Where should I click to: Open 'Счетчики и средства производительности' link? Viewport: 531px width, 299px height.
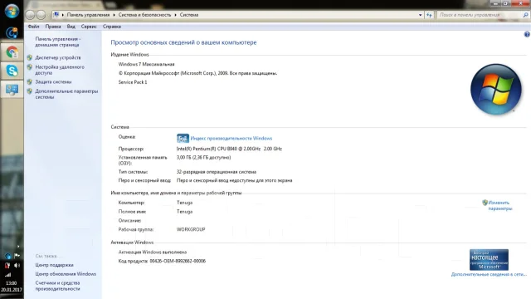[x=57, y=286]
